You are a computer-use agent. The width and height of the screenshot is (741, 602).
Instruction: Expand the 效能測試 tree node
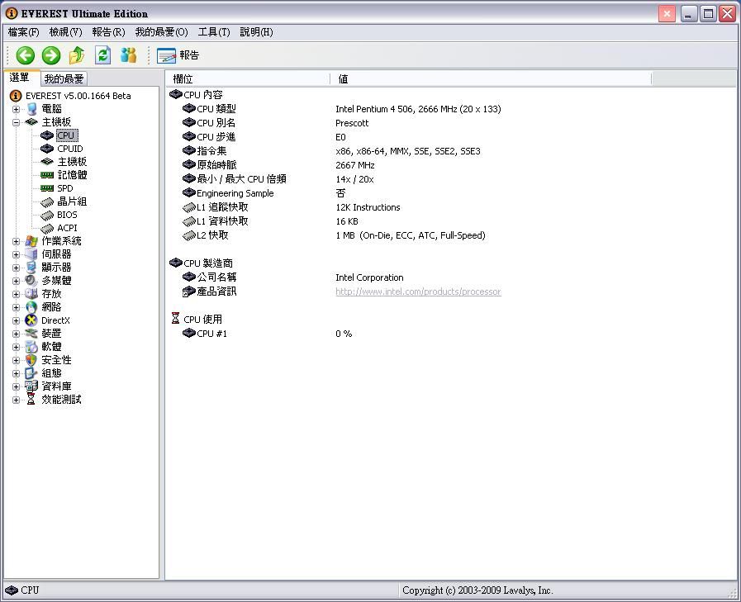point(16,401)
